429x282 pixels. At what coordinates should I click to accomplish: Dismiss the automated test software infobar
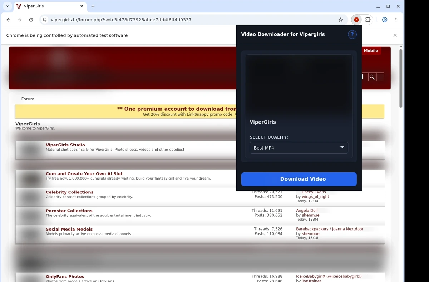coord(395,35)
